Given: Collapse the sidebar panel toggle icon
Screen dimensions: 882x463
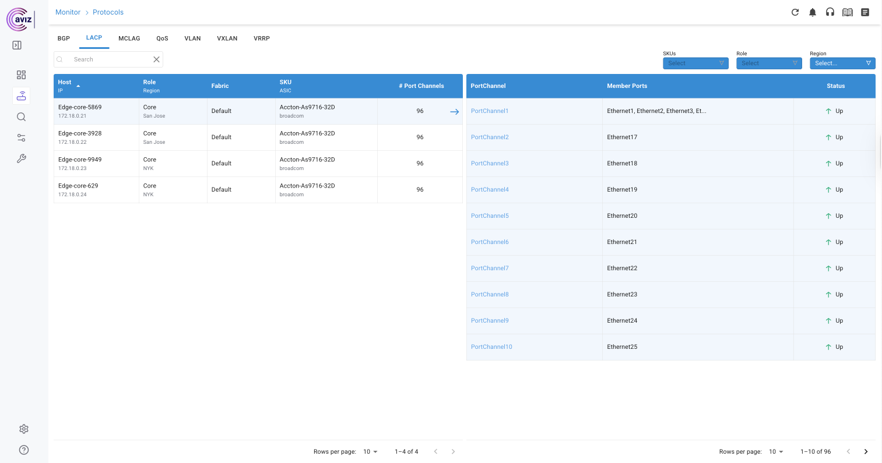Looking at the screenshot, I should [x=17, y=45].
